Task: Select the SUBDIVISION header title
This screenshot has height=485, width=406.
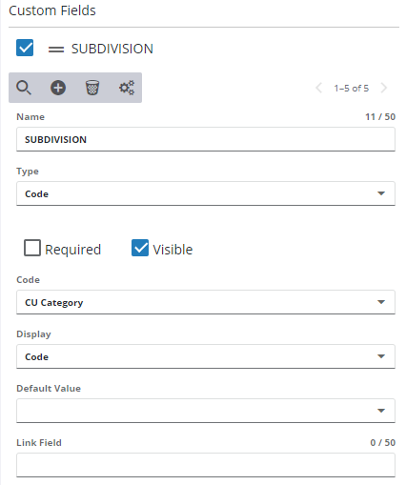Action: tap(112, 49)
